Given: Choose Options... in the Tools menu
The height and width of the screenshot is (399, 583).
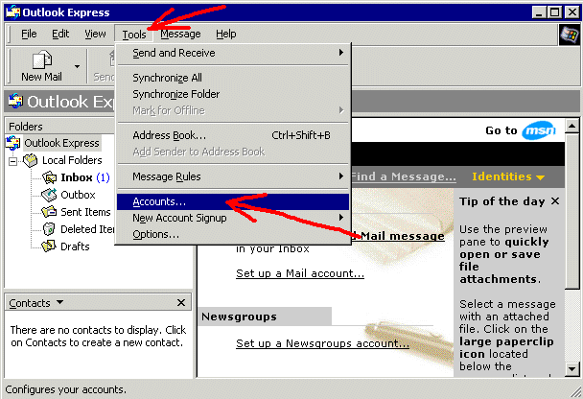Looking at the screenshot, I should [233, 234].
